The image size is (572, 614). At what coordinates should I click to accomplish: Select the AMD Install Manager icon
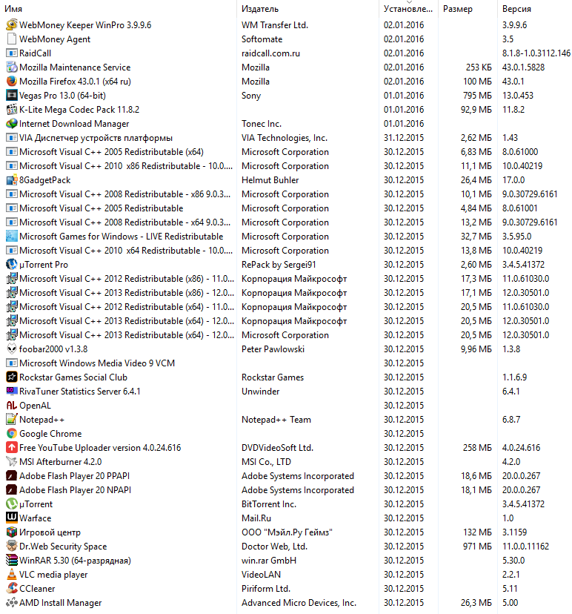[x=12, y=603]
